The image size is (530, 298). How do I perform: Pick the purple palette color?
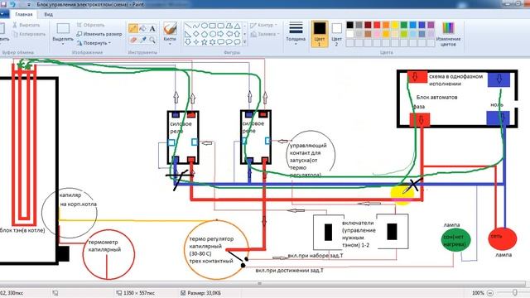tap(431, 25)
